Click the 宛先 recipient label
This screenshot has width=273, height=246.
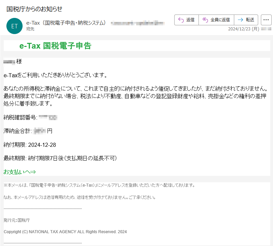[30, 29]
